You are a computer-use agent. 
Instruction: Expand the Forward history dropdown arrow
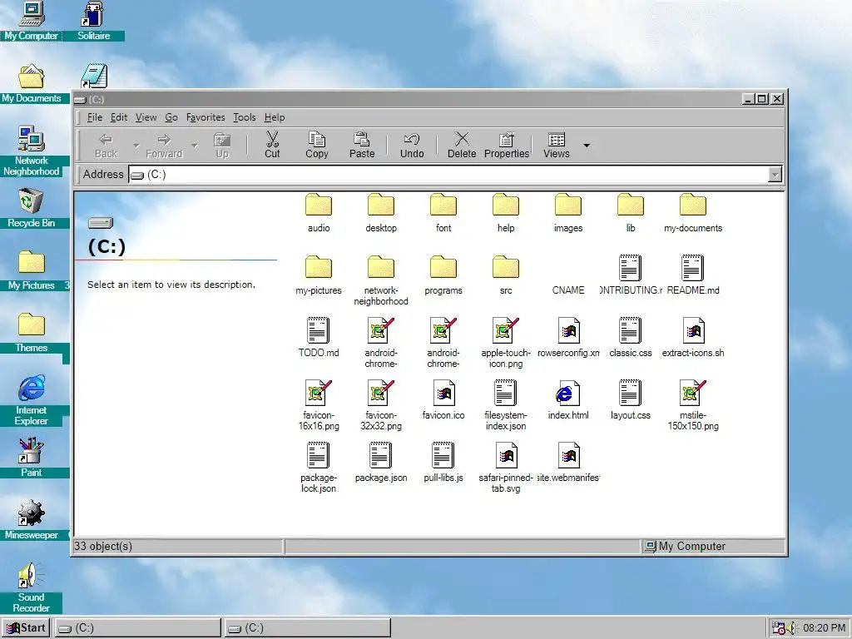pos(195,146)
